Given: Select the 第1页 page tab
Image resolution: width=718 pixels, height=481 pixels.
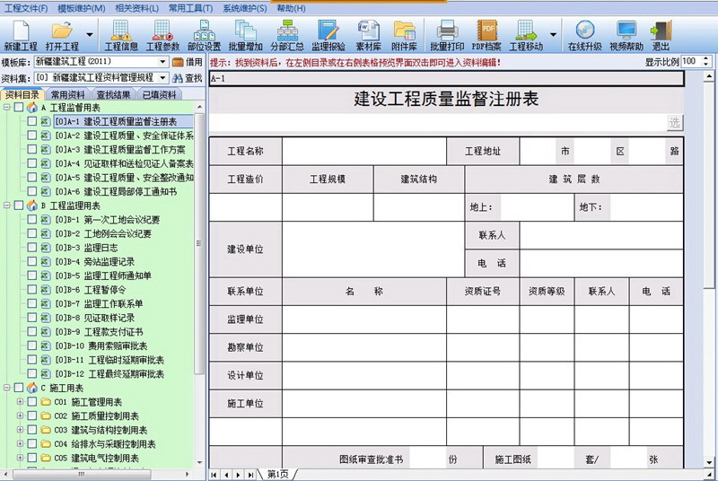Looking at the screenshot, I should click(x=277, y=475).
